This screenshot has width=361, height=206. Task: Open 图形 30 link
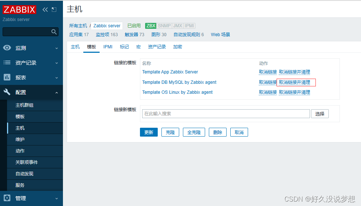coord(159,35)
